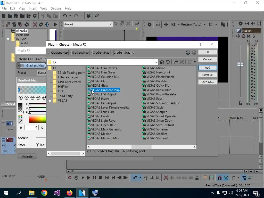
Task: Click the plug-in list horizontal scrollbar
Action: coord(142,147)
